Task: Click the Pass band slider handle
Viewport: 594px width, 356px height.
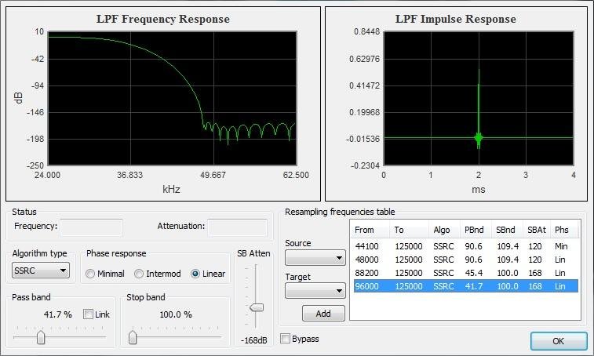Action: (41, 337)
